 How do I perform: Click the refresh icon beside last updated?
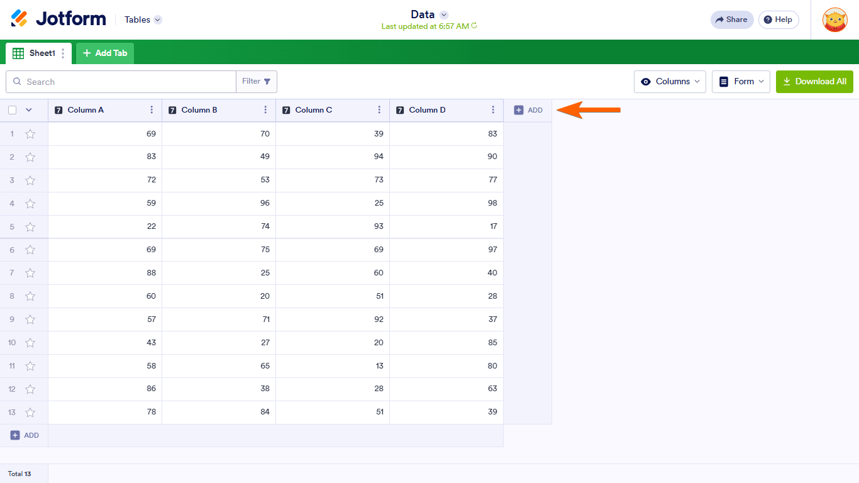(x=474, y=26)
